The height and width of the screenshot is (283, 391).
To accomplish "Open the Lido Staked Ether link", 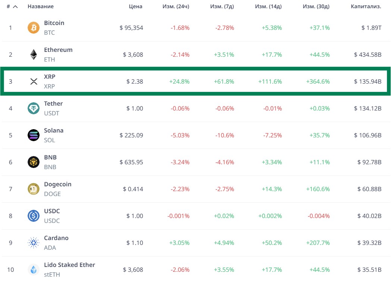I will pyautogui.click(x=69, y=265).
